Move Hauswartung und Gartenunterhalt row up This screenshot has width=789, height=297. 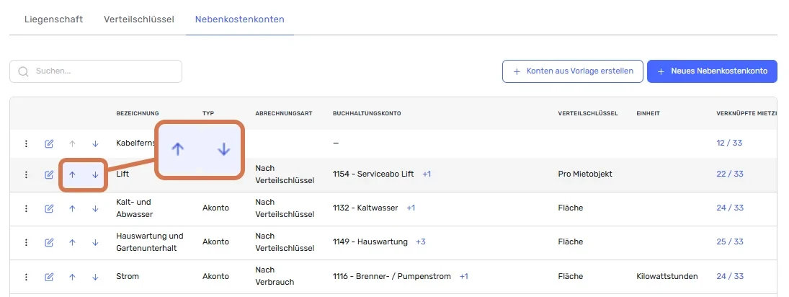click(72, 243)
